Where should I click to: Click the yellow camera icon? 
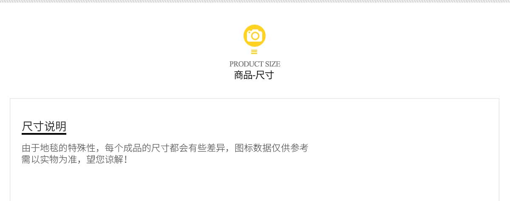click(x=255, y=36)
